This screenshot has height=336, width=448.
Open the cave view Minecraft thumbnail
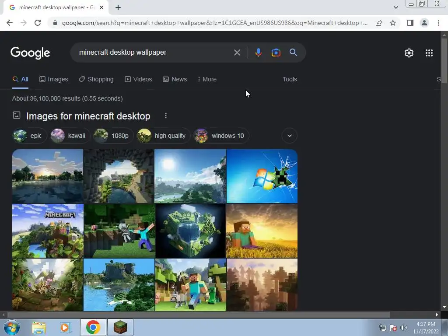click(119, 176)
